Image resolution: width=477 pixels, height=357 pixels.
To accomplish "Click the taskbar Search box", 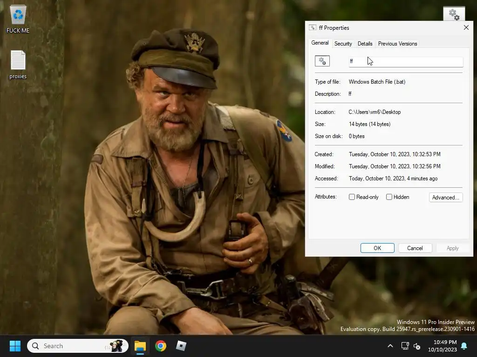I will pos(78,346).
